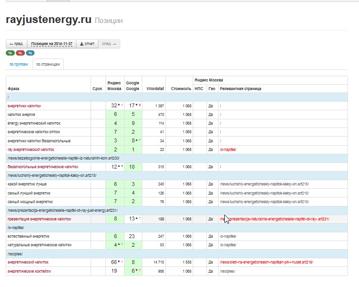Open phrase 'самый мощный энергетик'
The width and height of the screenshot is (359, 287).
pos(30,202)
